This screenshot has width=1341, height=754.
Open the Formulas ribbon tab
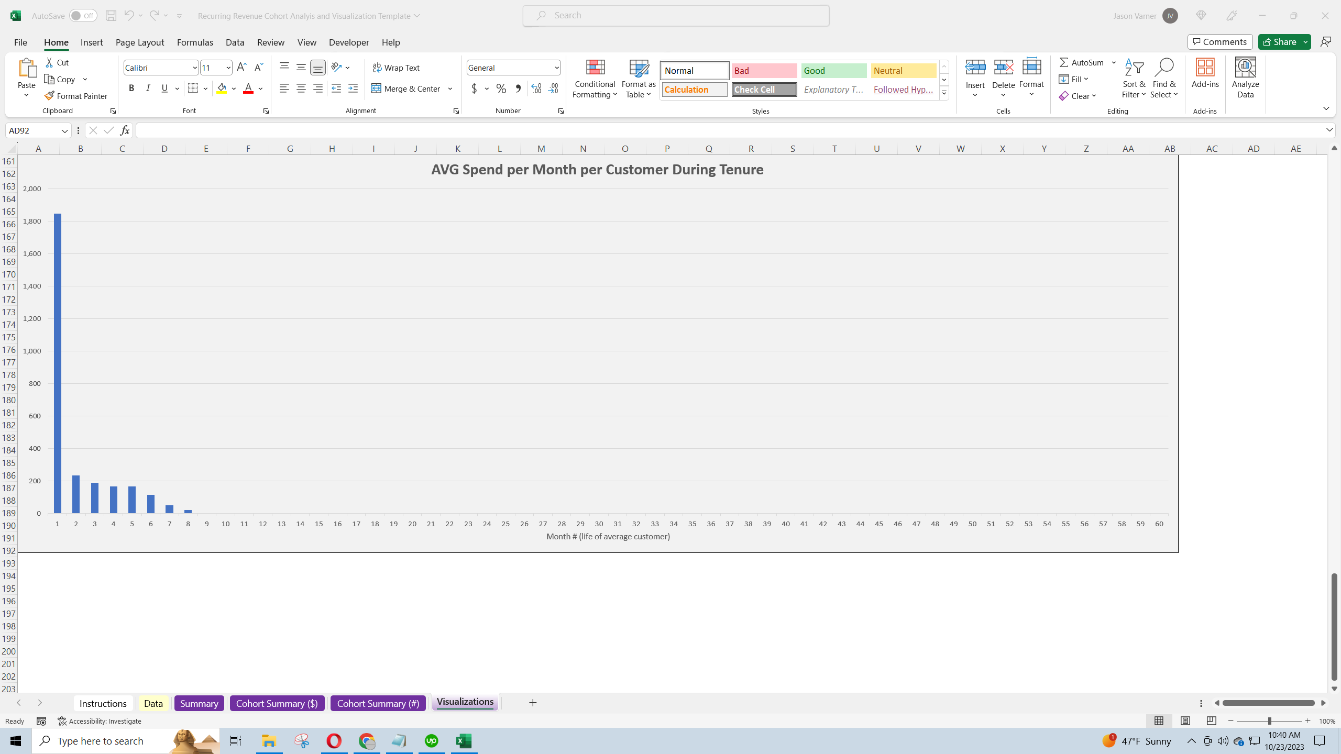coord(195,42)
